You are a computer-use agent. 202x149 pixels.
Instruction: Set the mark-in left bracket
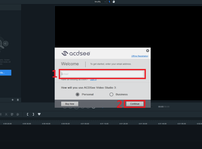[28, 114]
